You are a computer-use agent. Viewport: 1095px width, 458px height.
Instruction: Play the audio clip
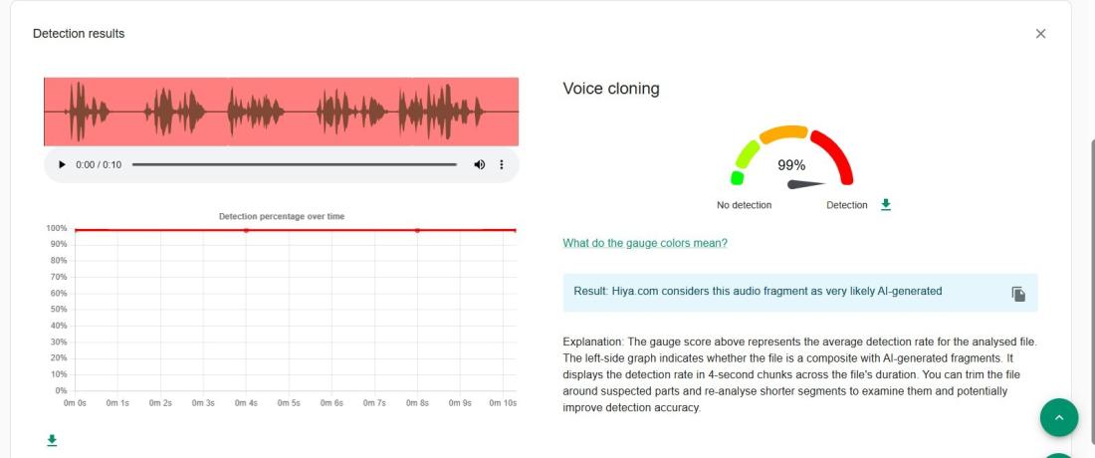[x=62, y=164]
